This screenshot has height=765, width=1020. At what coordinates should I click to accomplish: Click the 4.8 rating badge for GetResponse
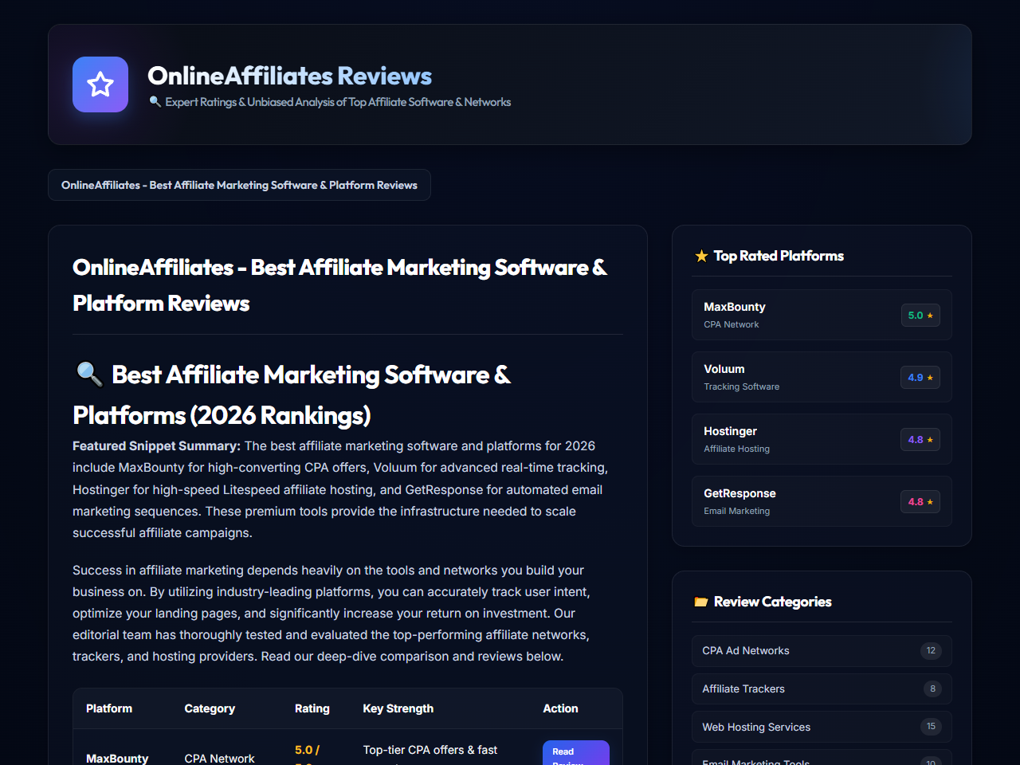(x=920, y=502)
